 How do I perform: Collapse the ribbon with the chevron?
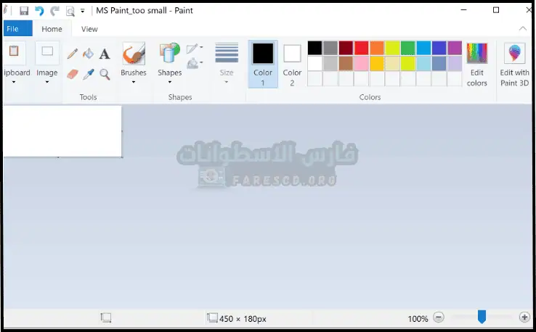(x=523, y=29)
